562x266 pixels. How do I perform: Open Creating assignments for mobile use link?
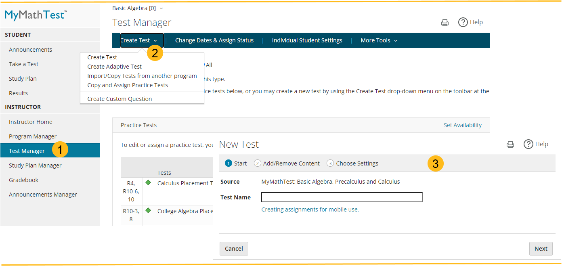click(x=310, y=209)
